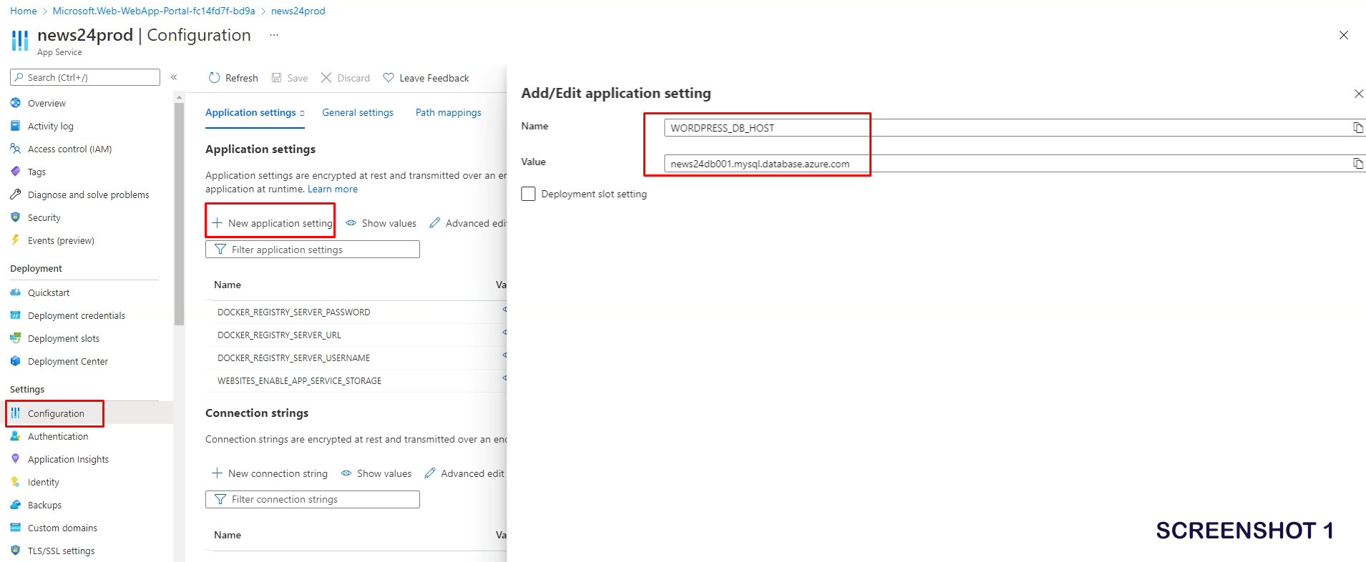Show values of application settings
This screenshot has height=562, width=1366.
coord(381,224)
